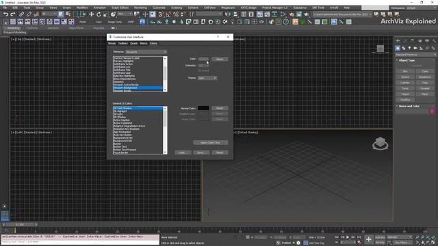The height and width of the screenshot is (246, 438).
Task: Click the Set Key large plus icon
Action: [368, 239]
